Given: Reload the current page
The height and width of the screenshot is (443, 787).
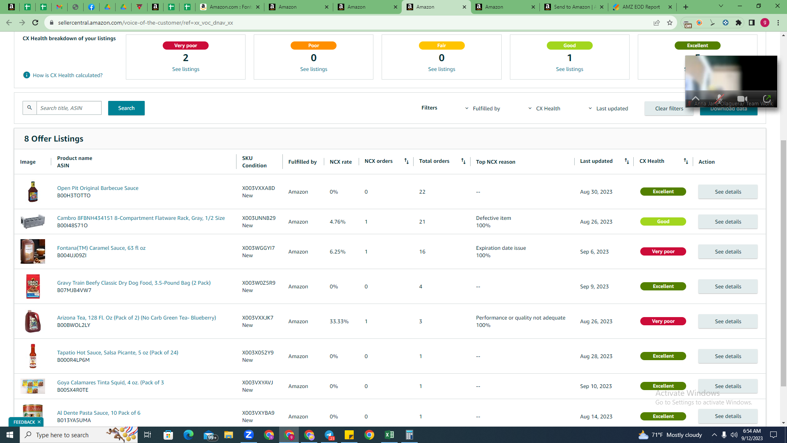Looking at the screenshot, I should tap(35, 23).
